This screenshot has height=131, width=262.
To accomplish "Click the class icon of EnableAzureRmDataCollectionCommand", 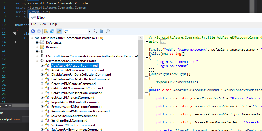I will (x=47, y=79).
